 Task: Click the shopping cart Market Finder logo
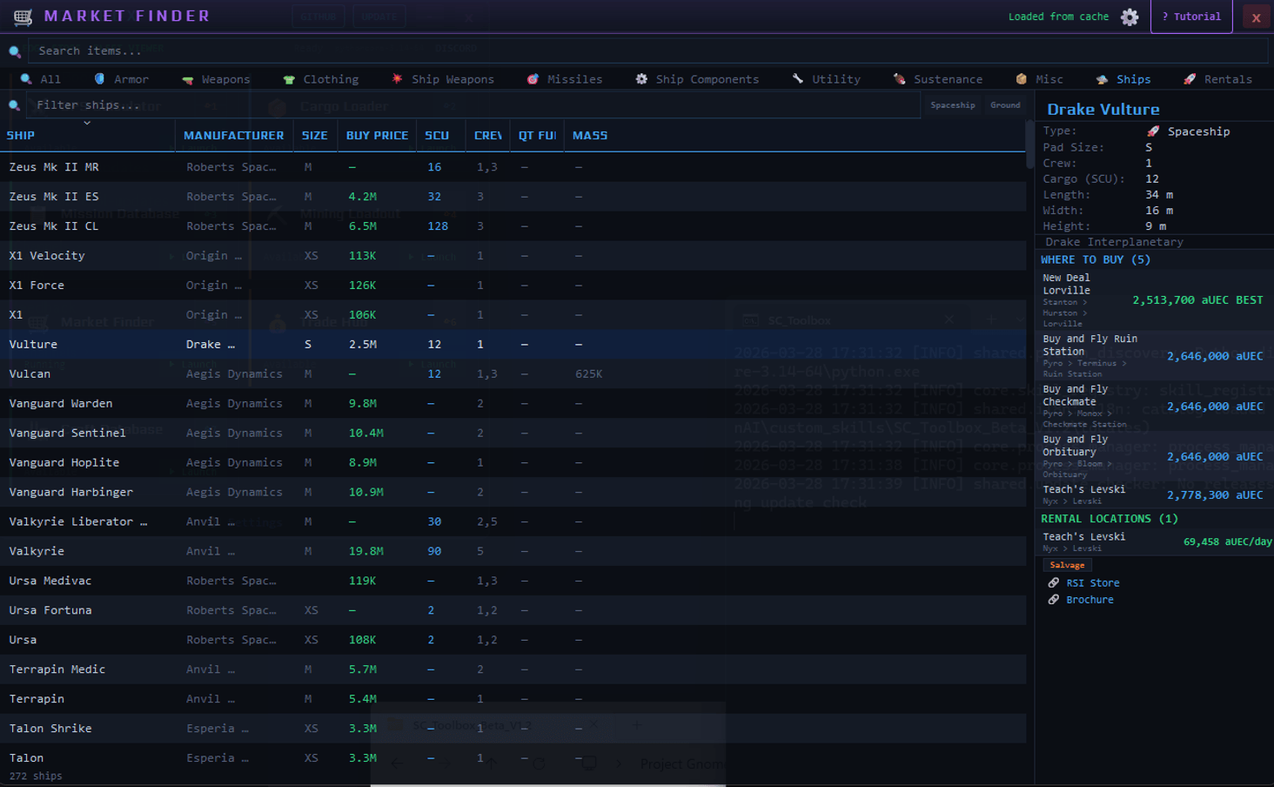coord(23,17)
